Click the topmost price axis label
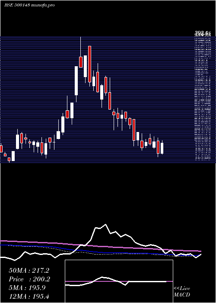Image resolution: width=216 pixels, height=303 pixels. point(202,33)
